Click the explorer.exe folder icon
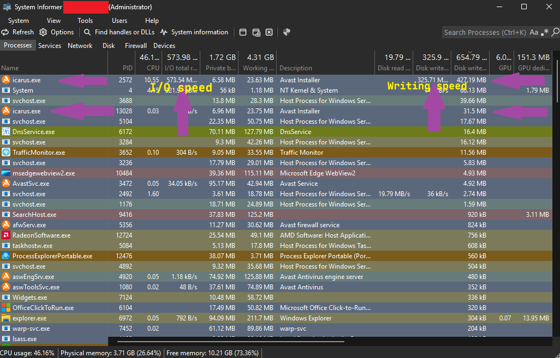 tap(5, 318)
